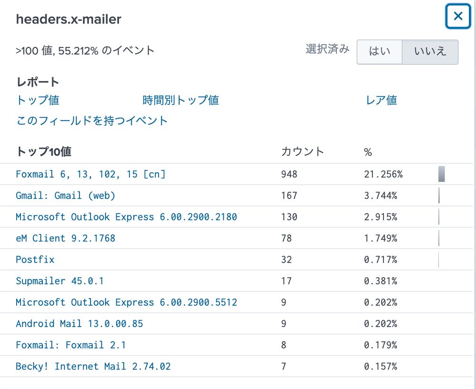This screenshot has height=389, width=476.
Task: Close the headers.x-mailer field dialog
Action: coord(458,16)
